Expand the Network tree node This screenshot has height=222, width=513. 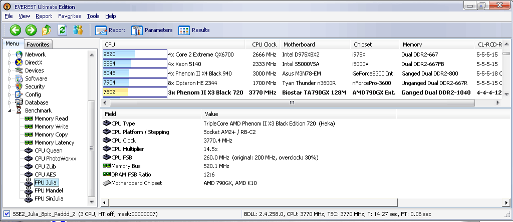point(10,54)
